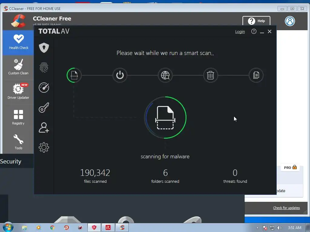Click the volume speaker tray icon
Viewport: 310px width, 232px height.
click(279, 228)
